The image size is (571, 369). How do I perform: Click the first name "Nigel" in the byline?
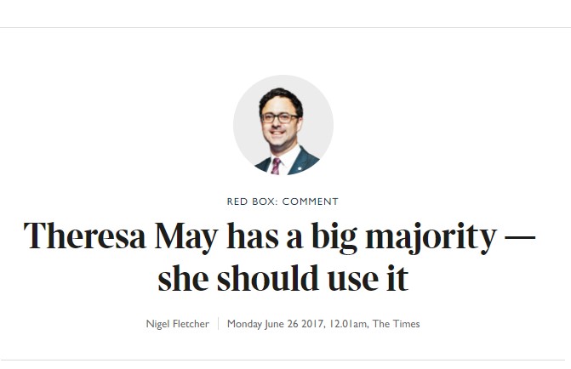point(160,324)
